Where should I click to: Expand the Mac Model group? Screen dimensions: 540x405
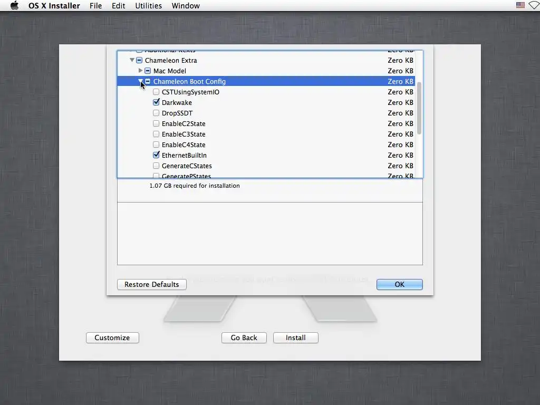coord(140,71)
